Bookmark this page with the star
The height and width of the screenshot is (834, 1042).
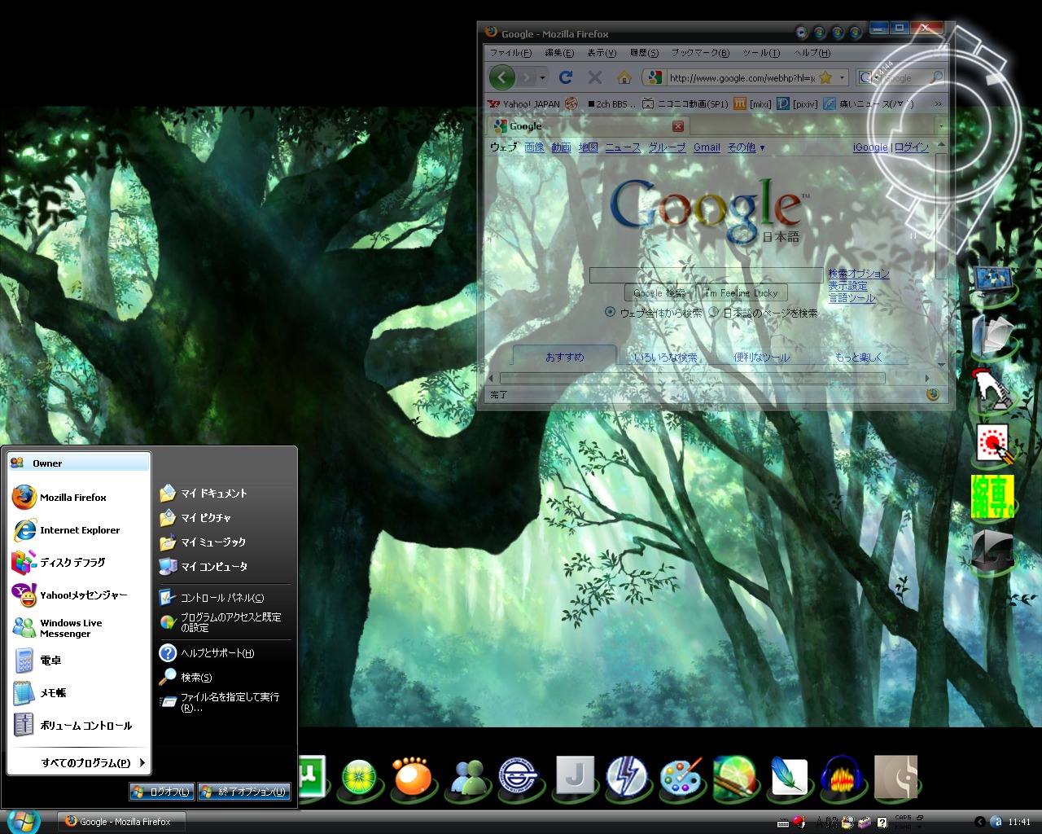825,77
